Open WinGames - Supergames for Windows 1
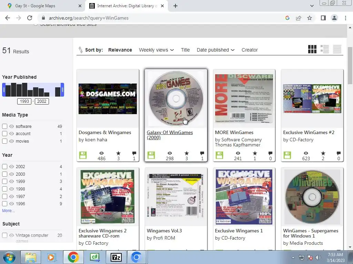 [311, 233]
